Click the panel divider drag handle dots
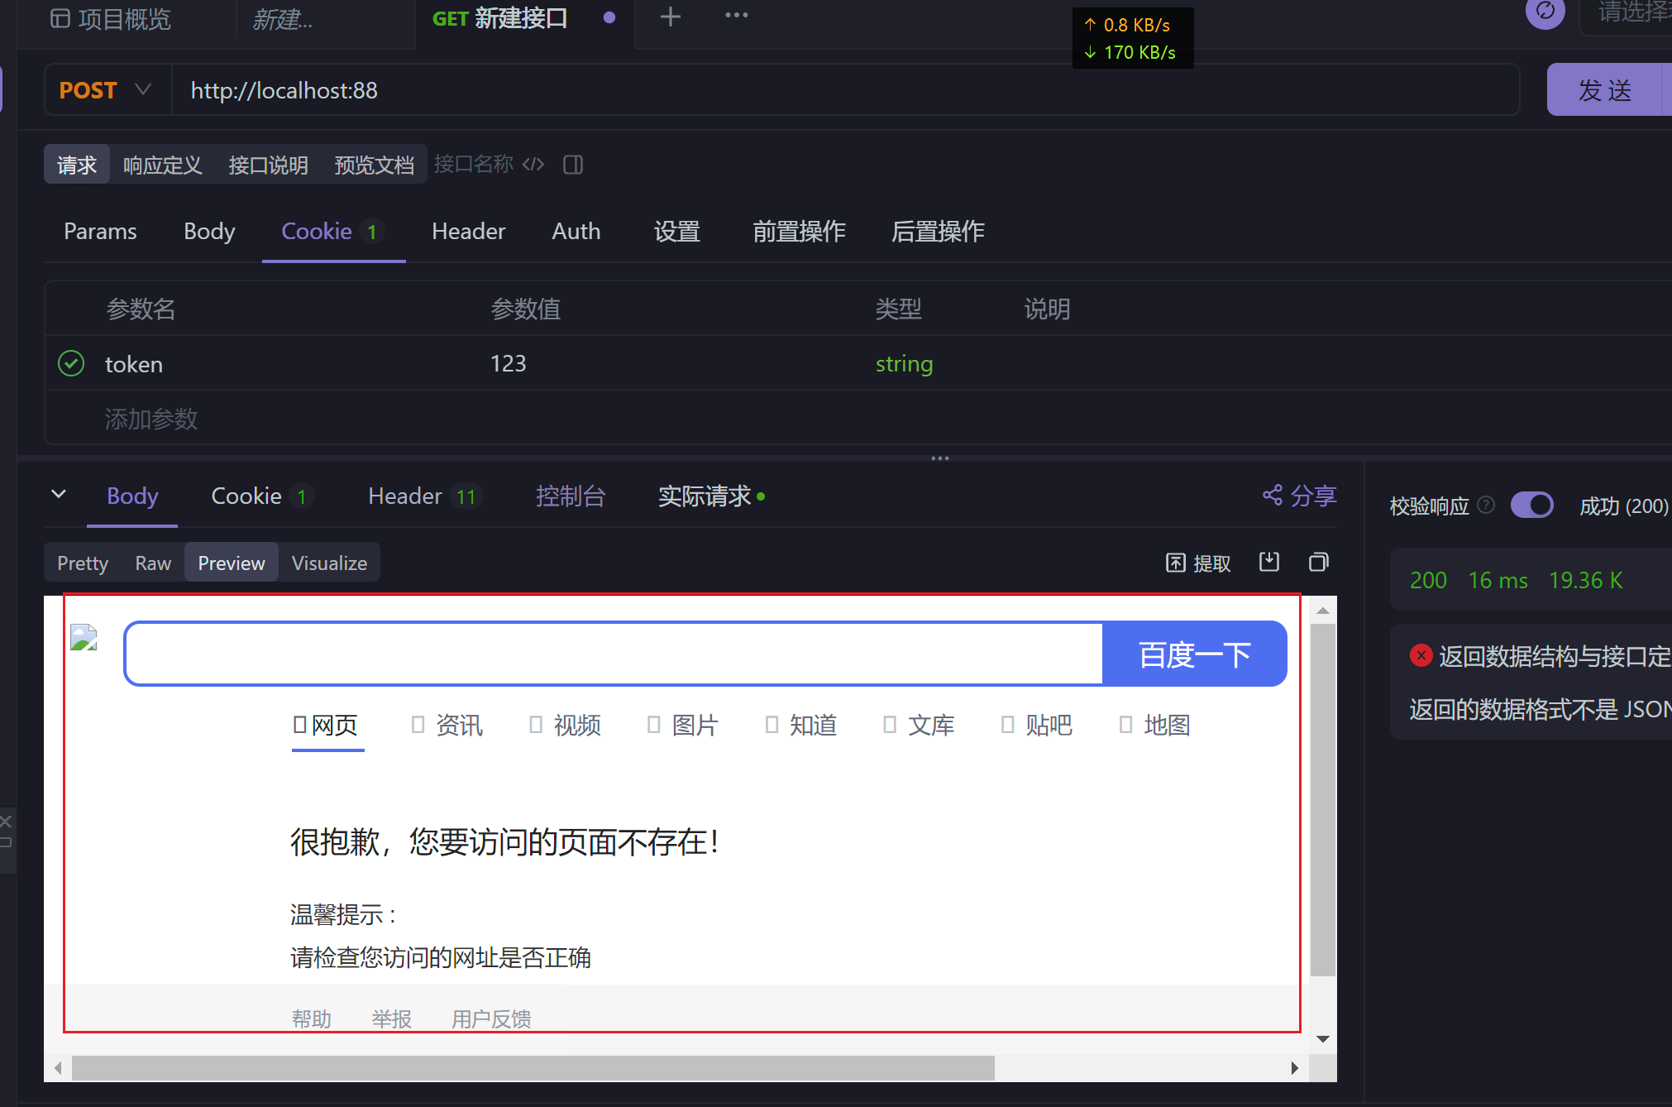Viewport: 1672px width, 1107px height. tap(939, 458)
